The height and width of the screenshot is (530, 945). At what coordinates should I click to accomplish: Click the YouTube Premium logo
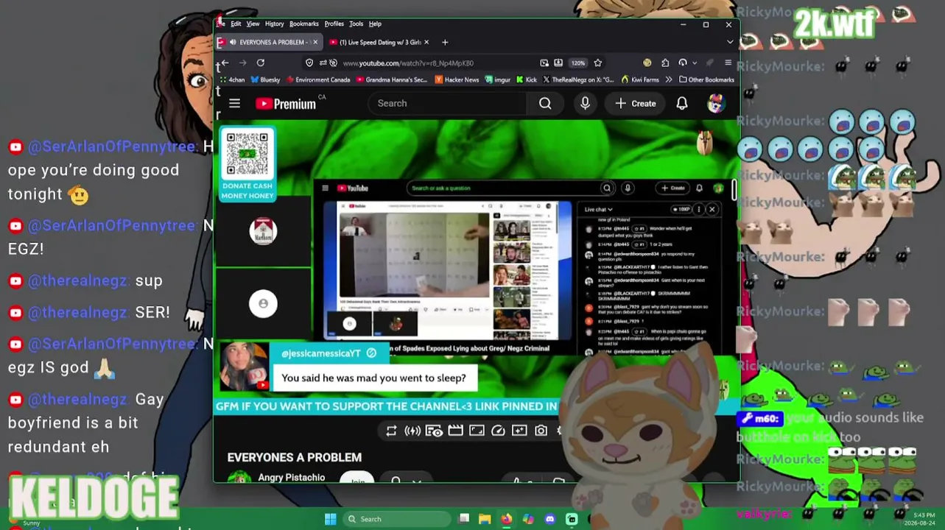286,104
